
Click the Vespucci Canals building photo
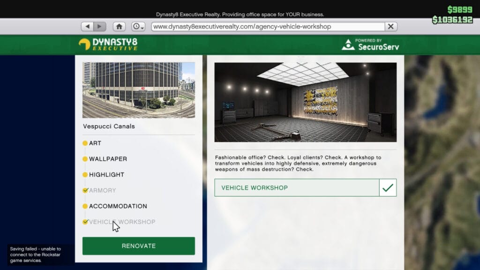(x=138, y=90)
